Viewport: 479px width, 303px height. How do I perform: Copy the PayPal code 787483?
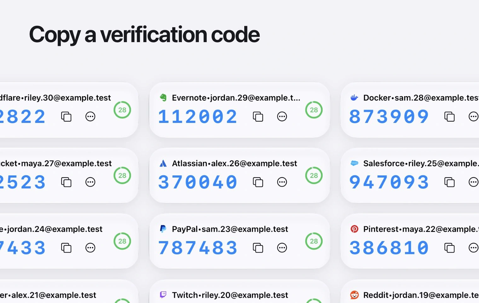[x=258, y=248]
